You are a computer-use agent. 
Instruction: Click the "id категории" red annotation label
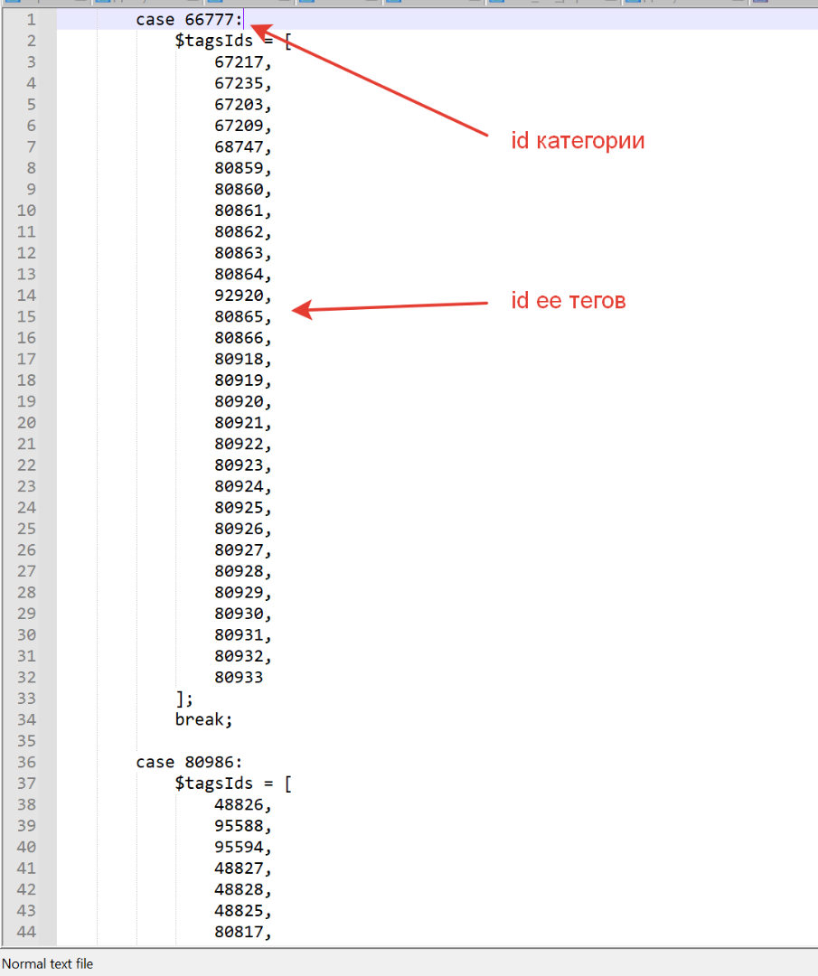click(x=578, y=142)
